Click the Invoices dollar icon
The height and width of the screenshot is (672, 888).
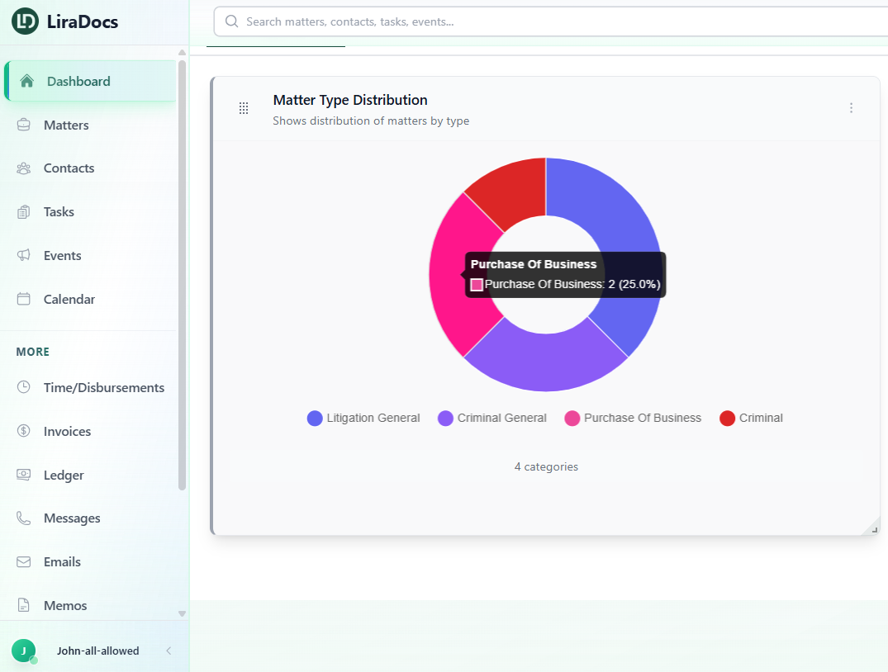pos(24,431)
